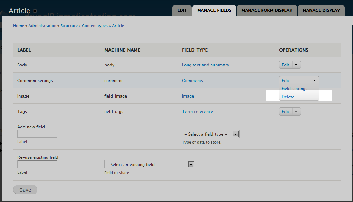Viewport: 353px width, 202px height.
Task: Follow the Home breadcrumb link
Action: click(x=19, y=26)
